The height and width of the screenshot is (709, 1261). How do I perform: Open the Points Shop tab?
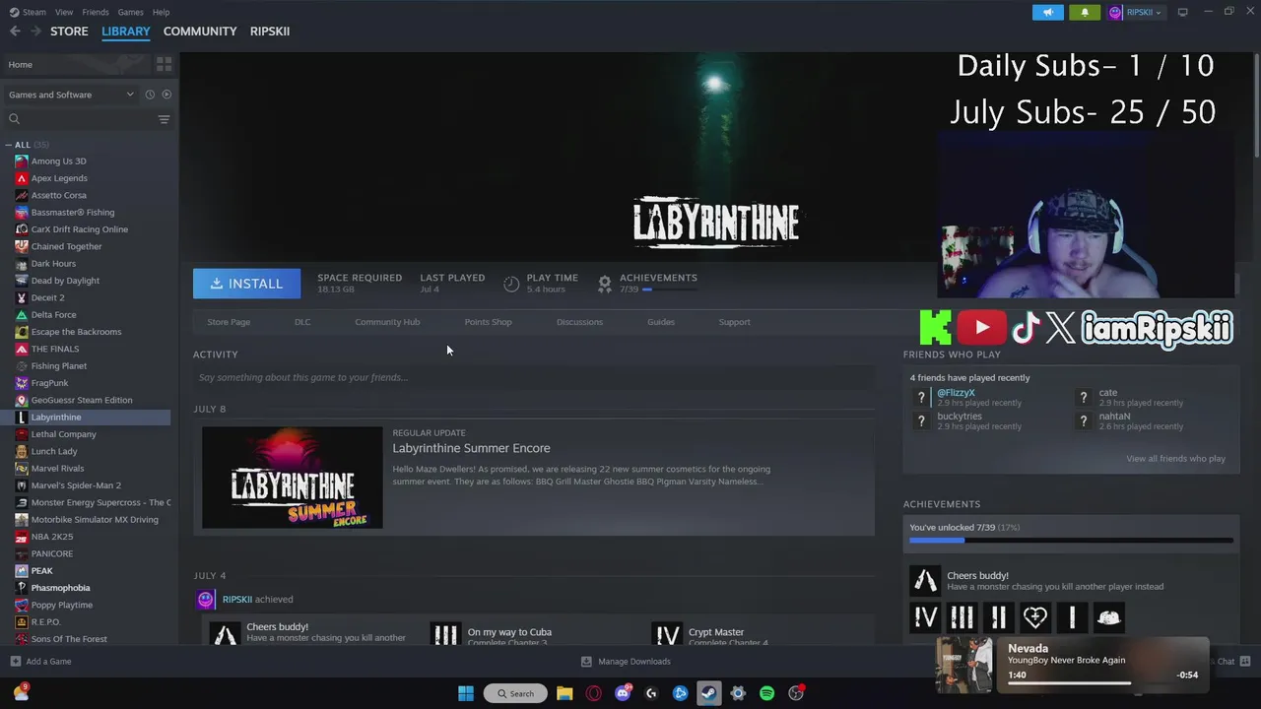[488, 322]
